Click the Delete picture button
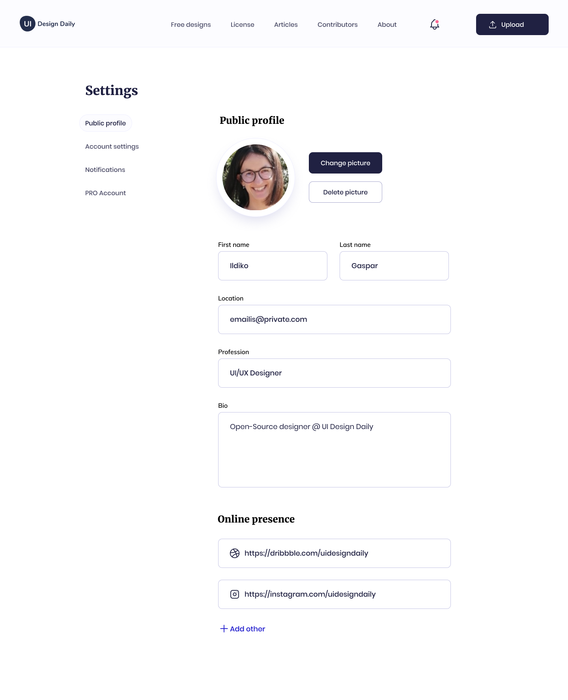The height and width of the screenshot is (700, 568). (x=346, y=192)
